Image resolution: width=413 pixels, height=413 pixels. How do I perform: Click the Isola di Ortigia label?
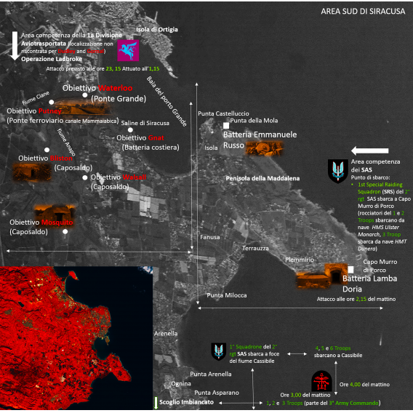pos(157,30)
